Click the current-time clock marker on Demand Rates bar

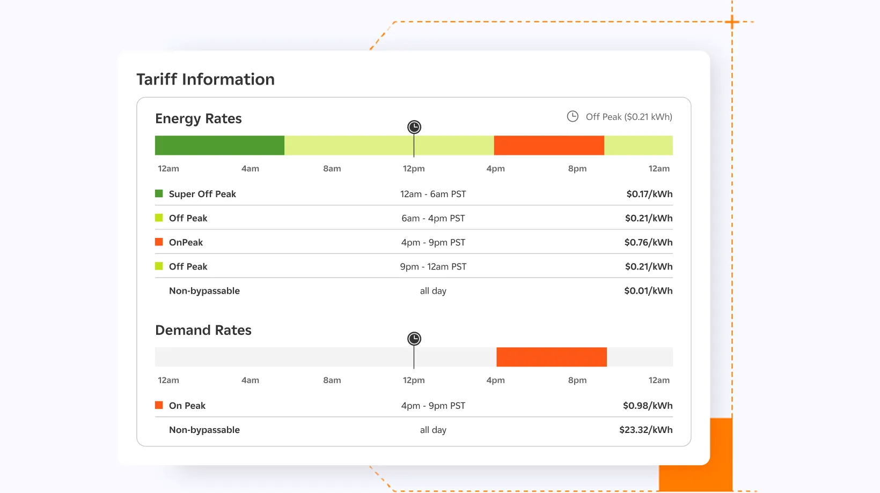click(x=414, y=339)
